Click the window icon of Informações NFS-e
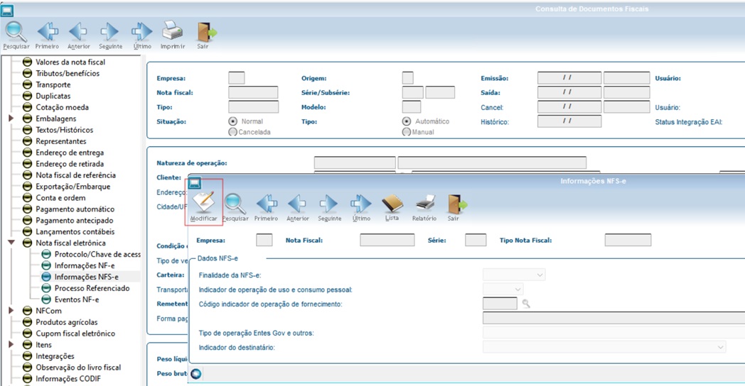 pos(195,182)
